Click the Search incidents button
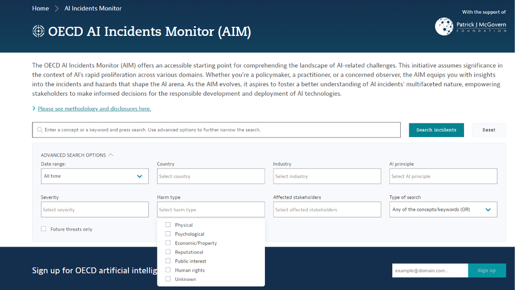This screenshot has width=516, height=290. point(436,130)
